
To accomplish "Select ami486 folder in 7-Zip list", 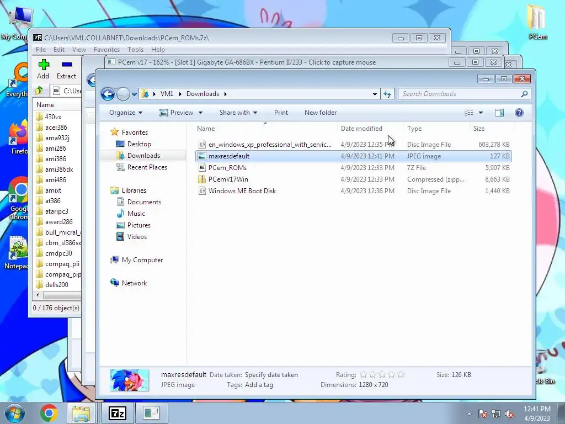I will click(x=55, y=179).
